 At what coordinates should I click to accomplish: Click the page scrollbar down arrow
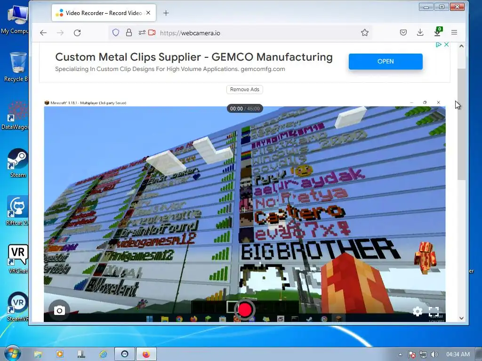[x=461, y=318]
